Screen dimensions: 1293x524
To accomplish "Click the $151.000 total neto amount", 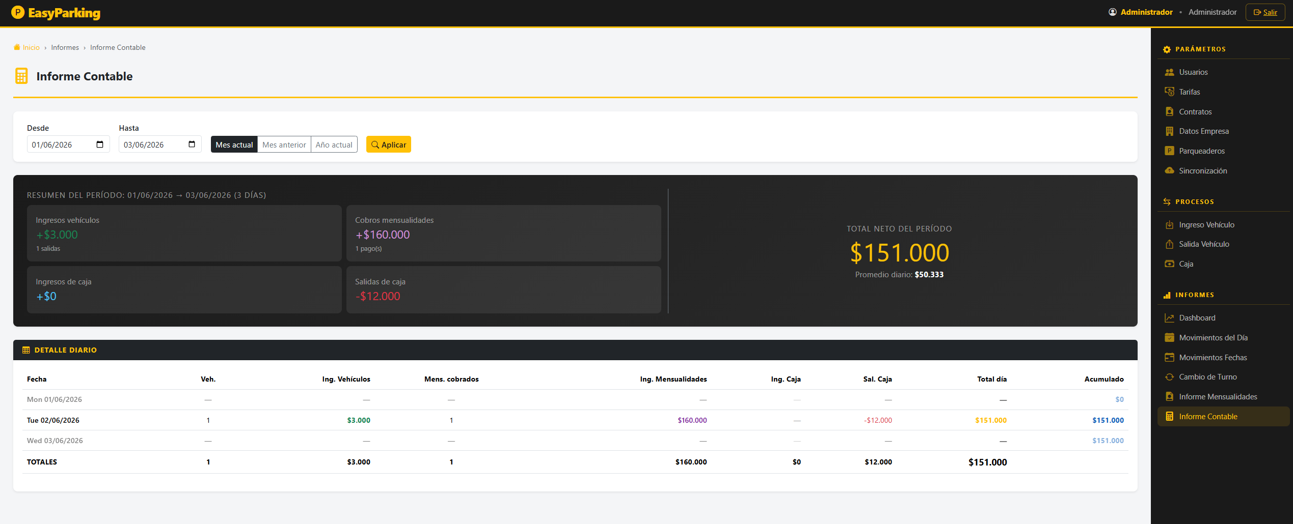I will (900, 253).
